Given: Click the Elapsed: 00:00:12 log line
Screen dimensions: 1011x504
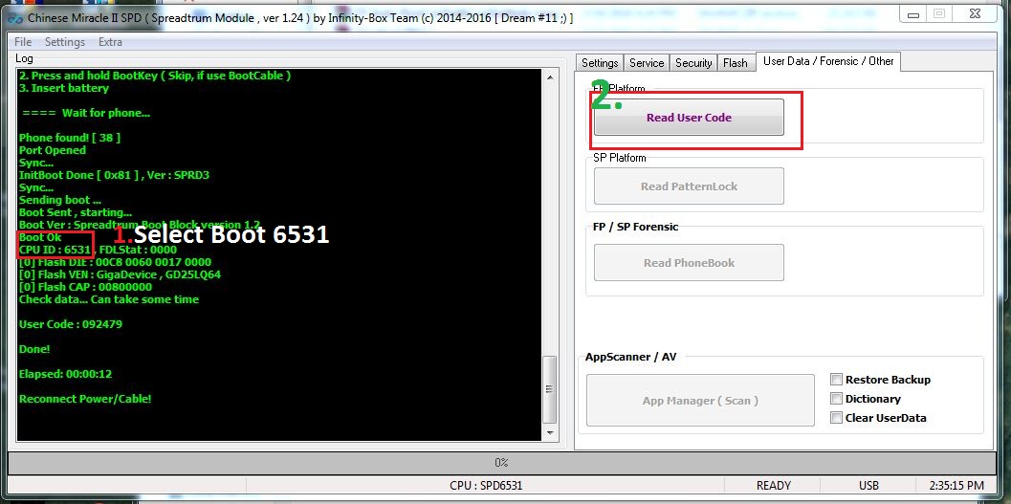Looking at the screenshot, I should [x=65, y=374].
